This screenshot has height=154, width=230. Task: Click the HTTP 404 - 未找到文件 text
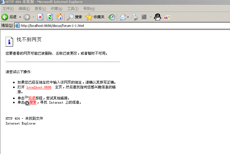click(24, 118)
